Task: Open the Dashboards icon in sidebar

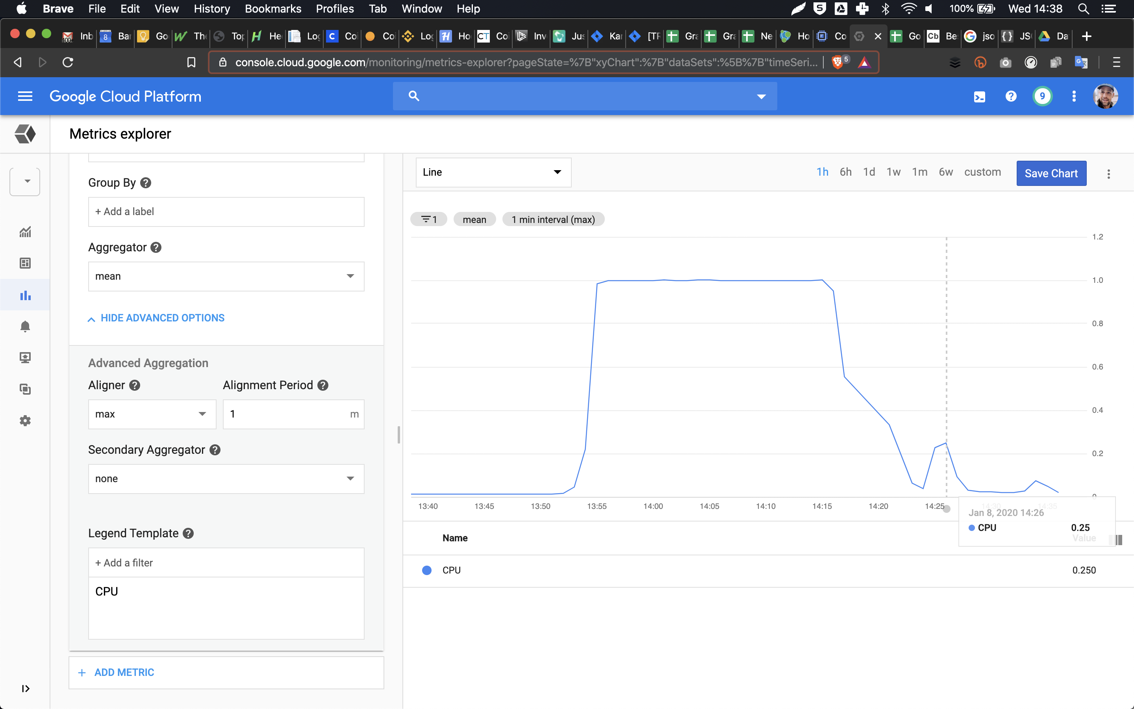Action: tap(25, 263)
